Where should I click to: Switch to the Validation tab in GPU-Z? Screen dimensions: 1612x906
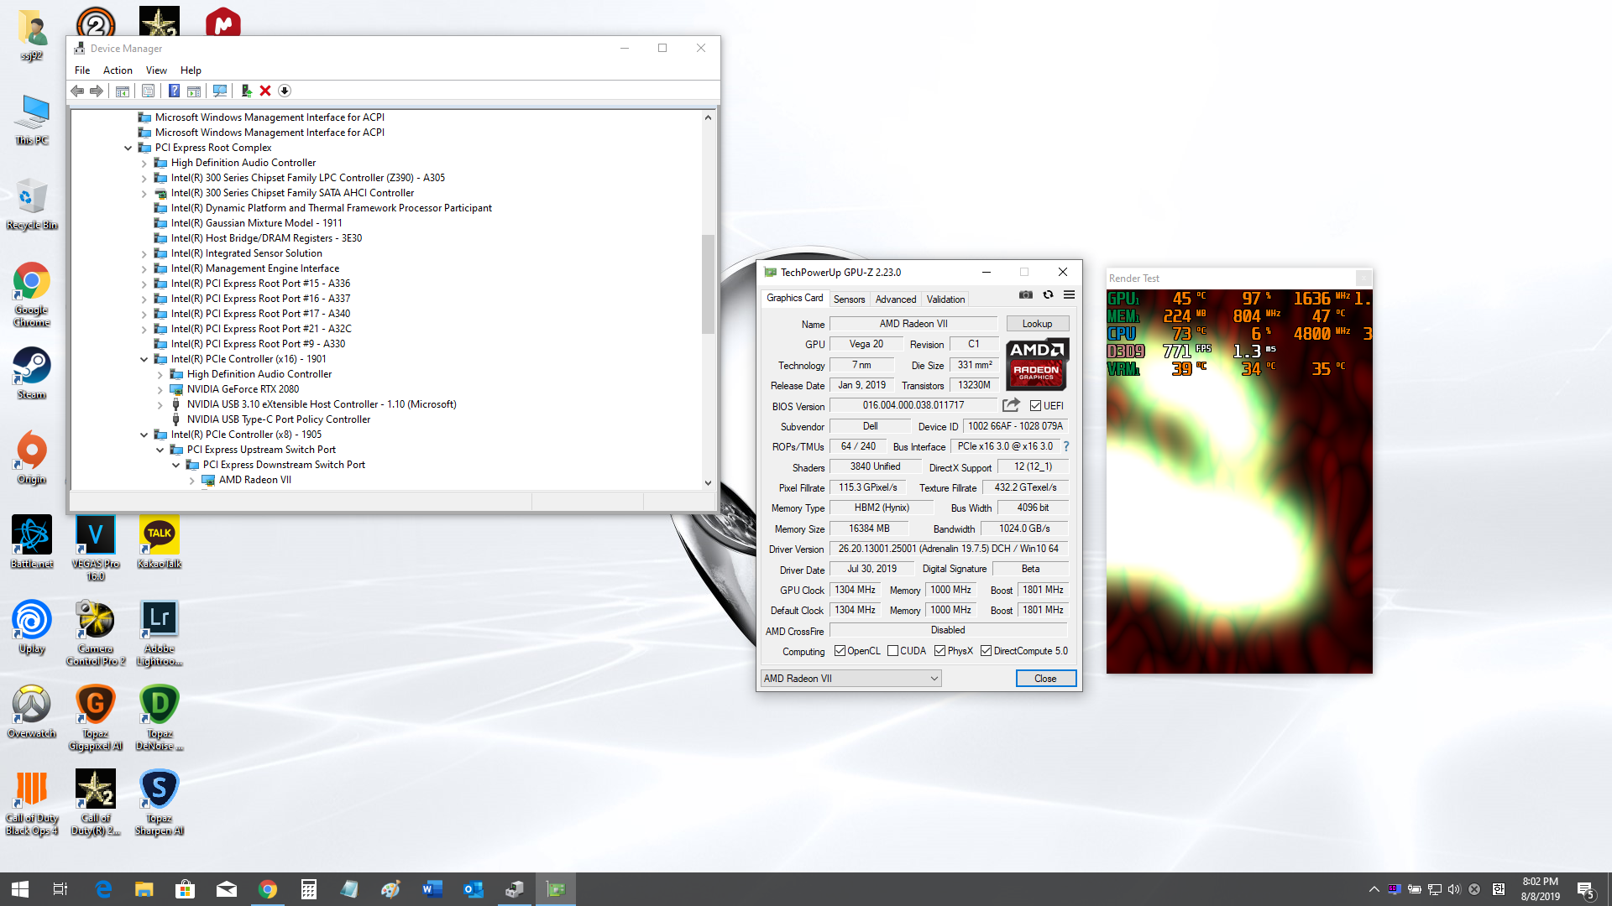945,299
